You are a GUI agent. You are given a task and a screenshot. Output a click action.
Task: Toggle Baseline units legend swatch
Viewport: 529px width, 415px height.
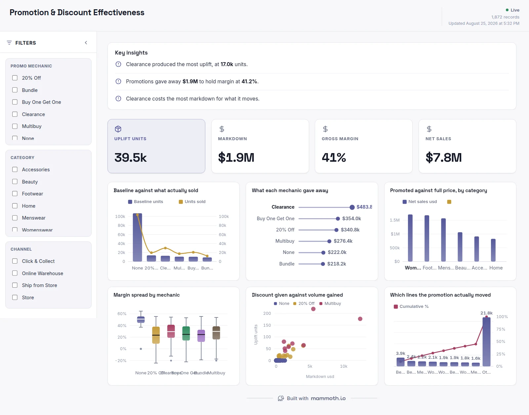point(130,202)
